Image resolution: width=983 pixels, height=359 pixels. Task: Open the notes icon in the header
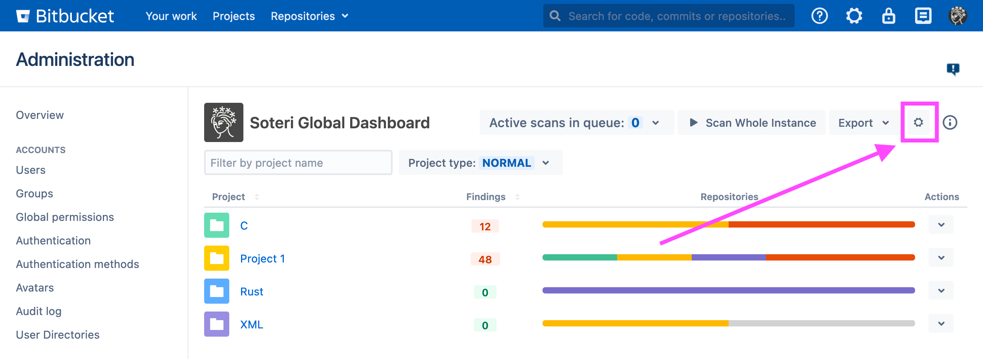[x=923, y=16]
